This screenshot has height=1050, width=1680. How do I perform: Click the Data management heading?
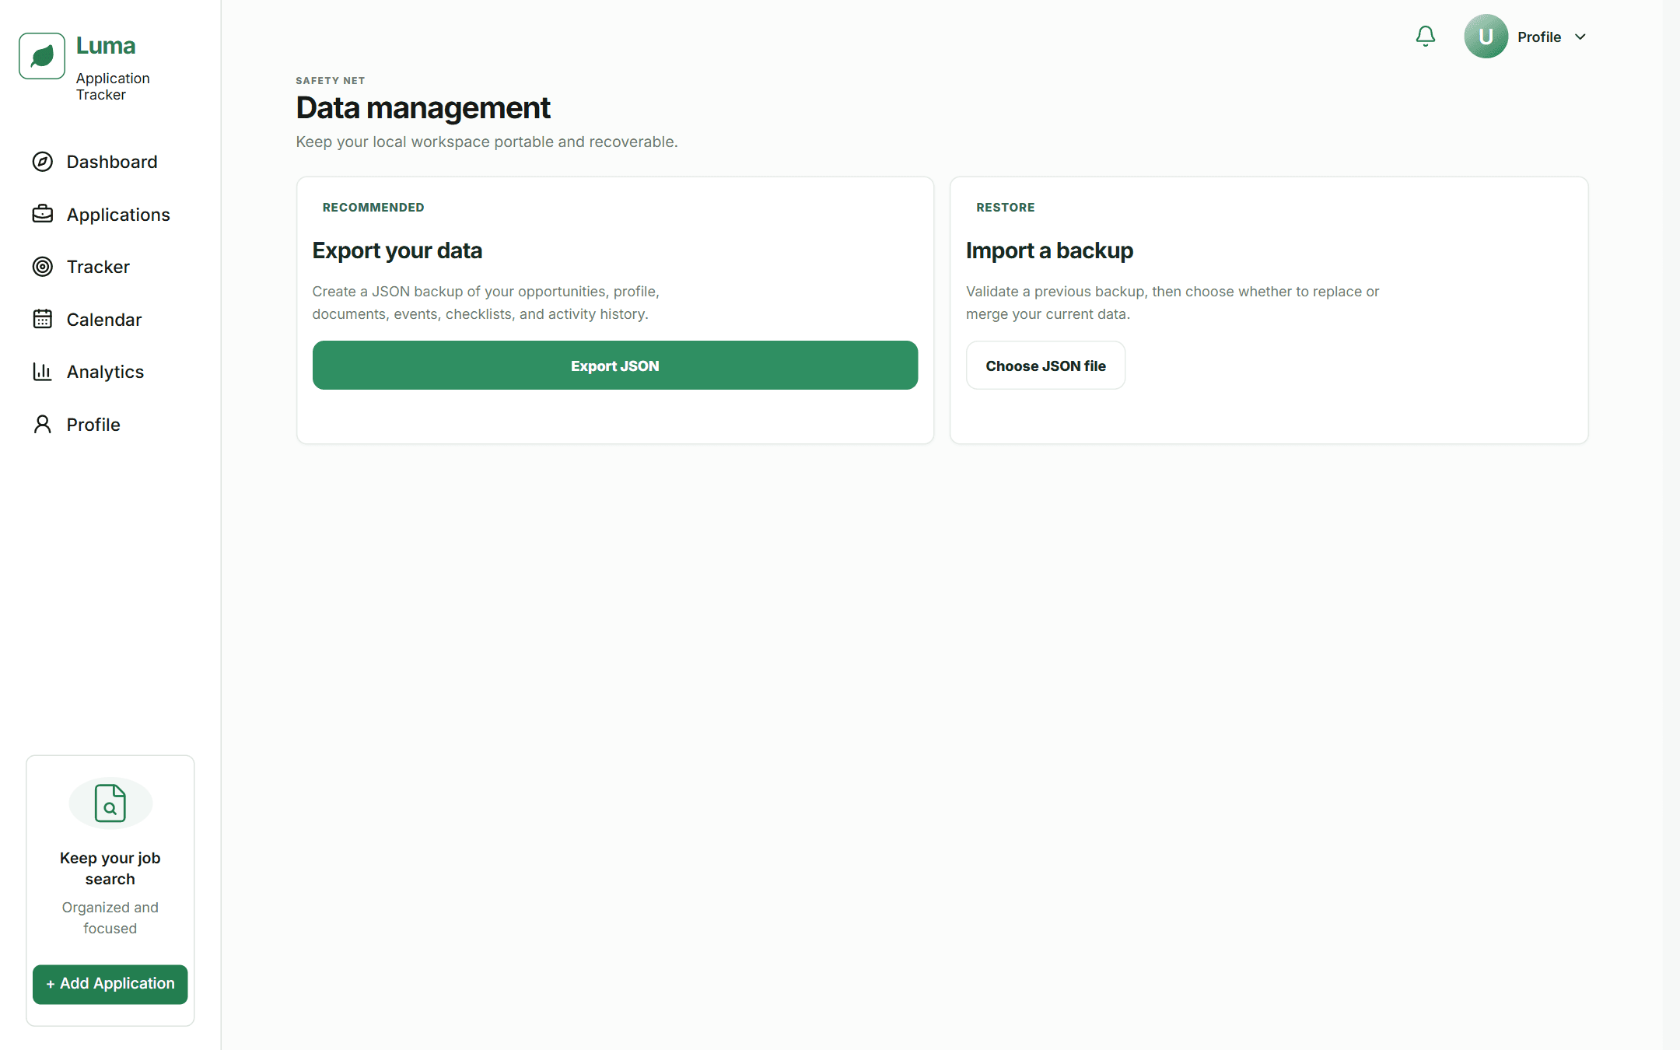(423, 108)
